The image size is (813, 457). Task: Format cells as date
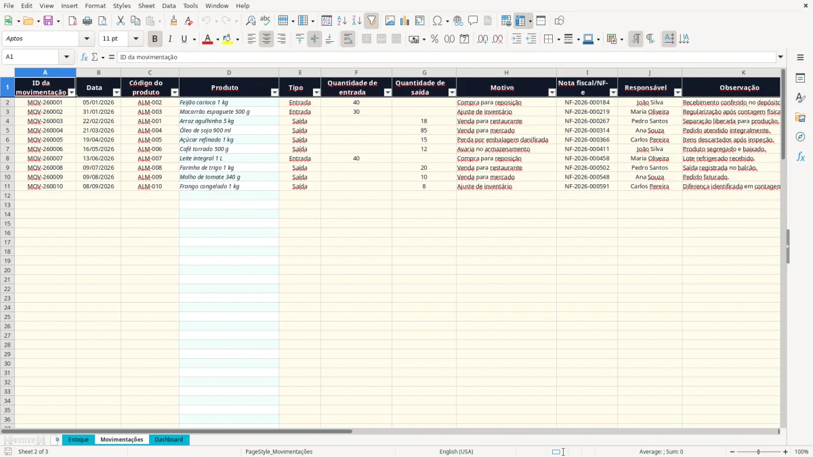click(464, 39)
